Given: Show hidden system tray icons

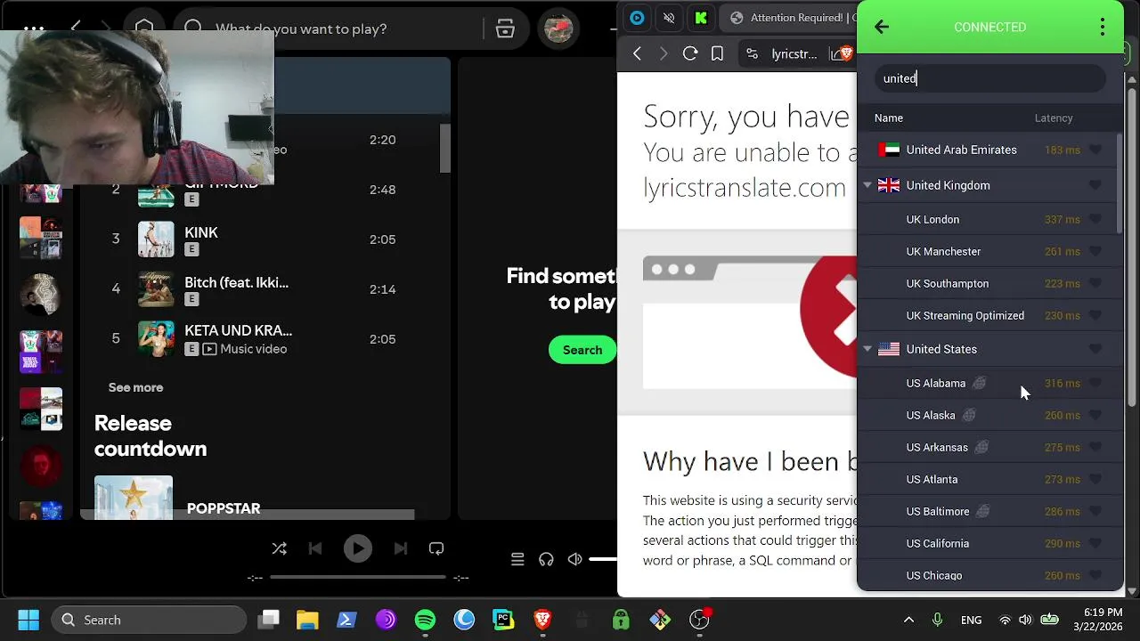Looking at the screenshot, I should tap(908, 620).
